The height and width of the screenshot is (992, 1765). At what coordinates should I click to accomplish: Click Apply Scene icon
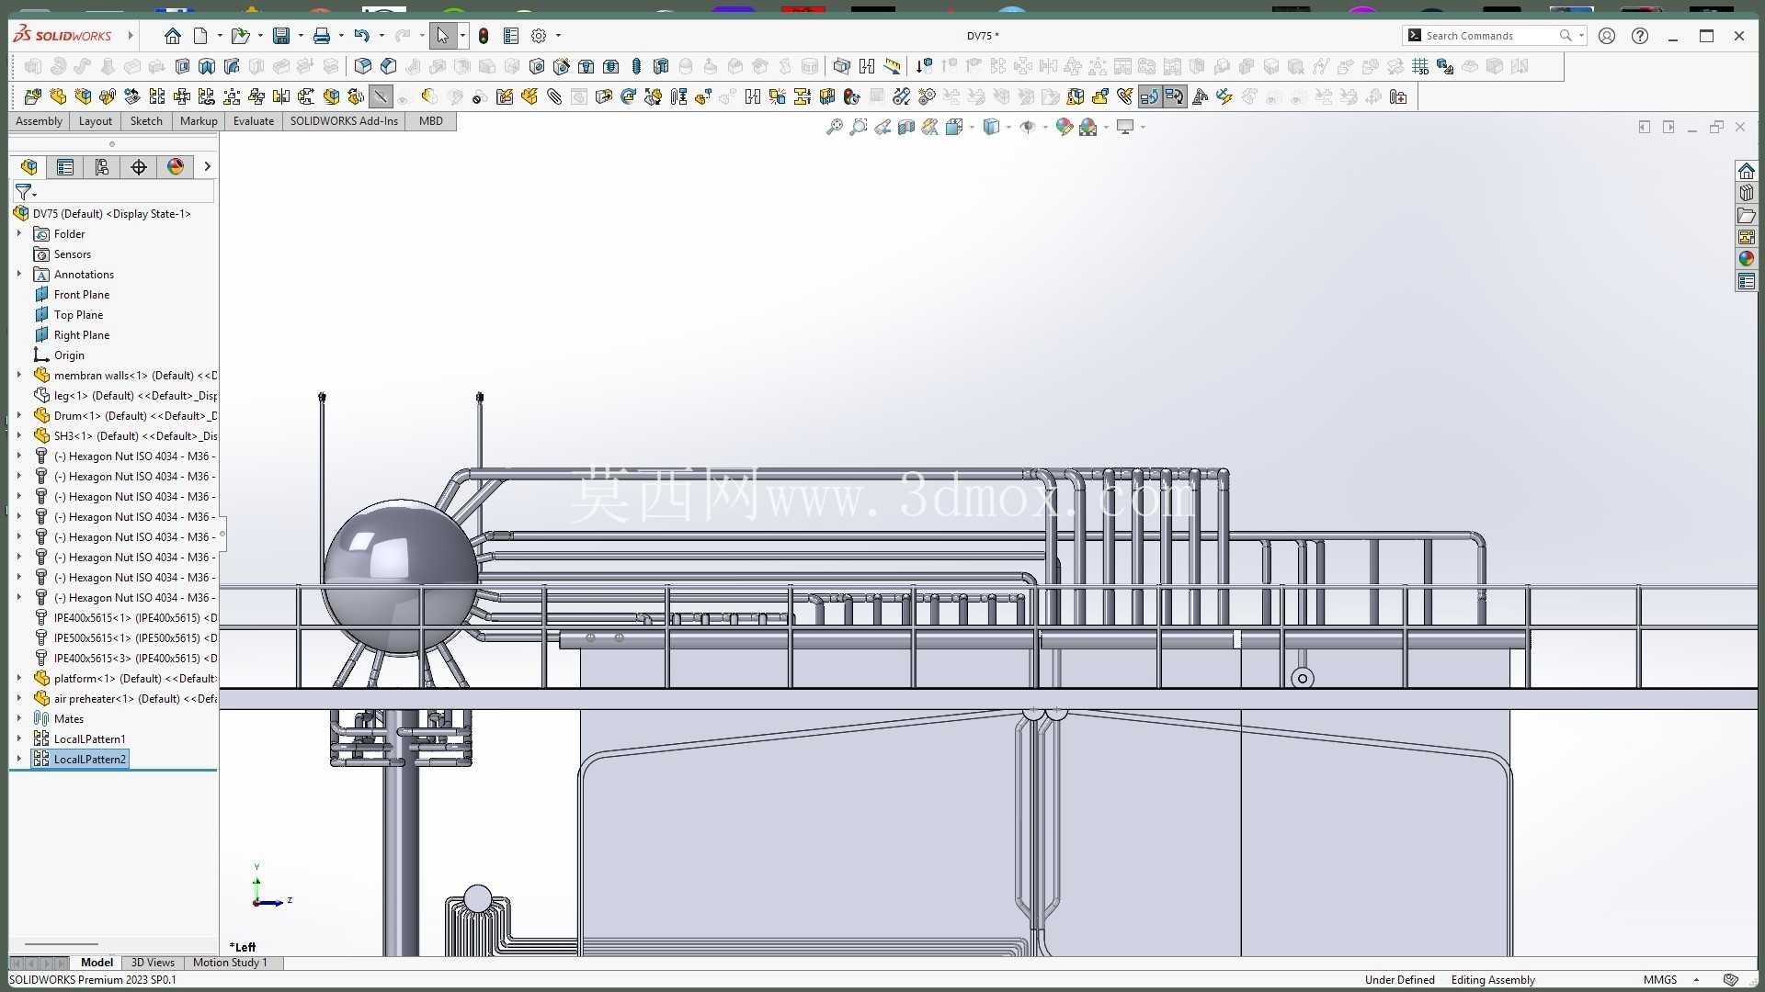click(x=1088, y=127)
